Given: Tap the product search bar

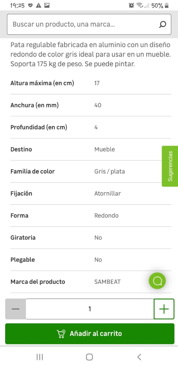Looking at the screenshot, I should coord(76,24).
